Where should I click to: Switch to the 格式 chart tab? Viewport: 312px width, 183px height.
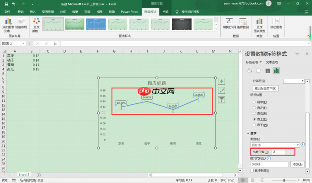[x=165, y=12]
